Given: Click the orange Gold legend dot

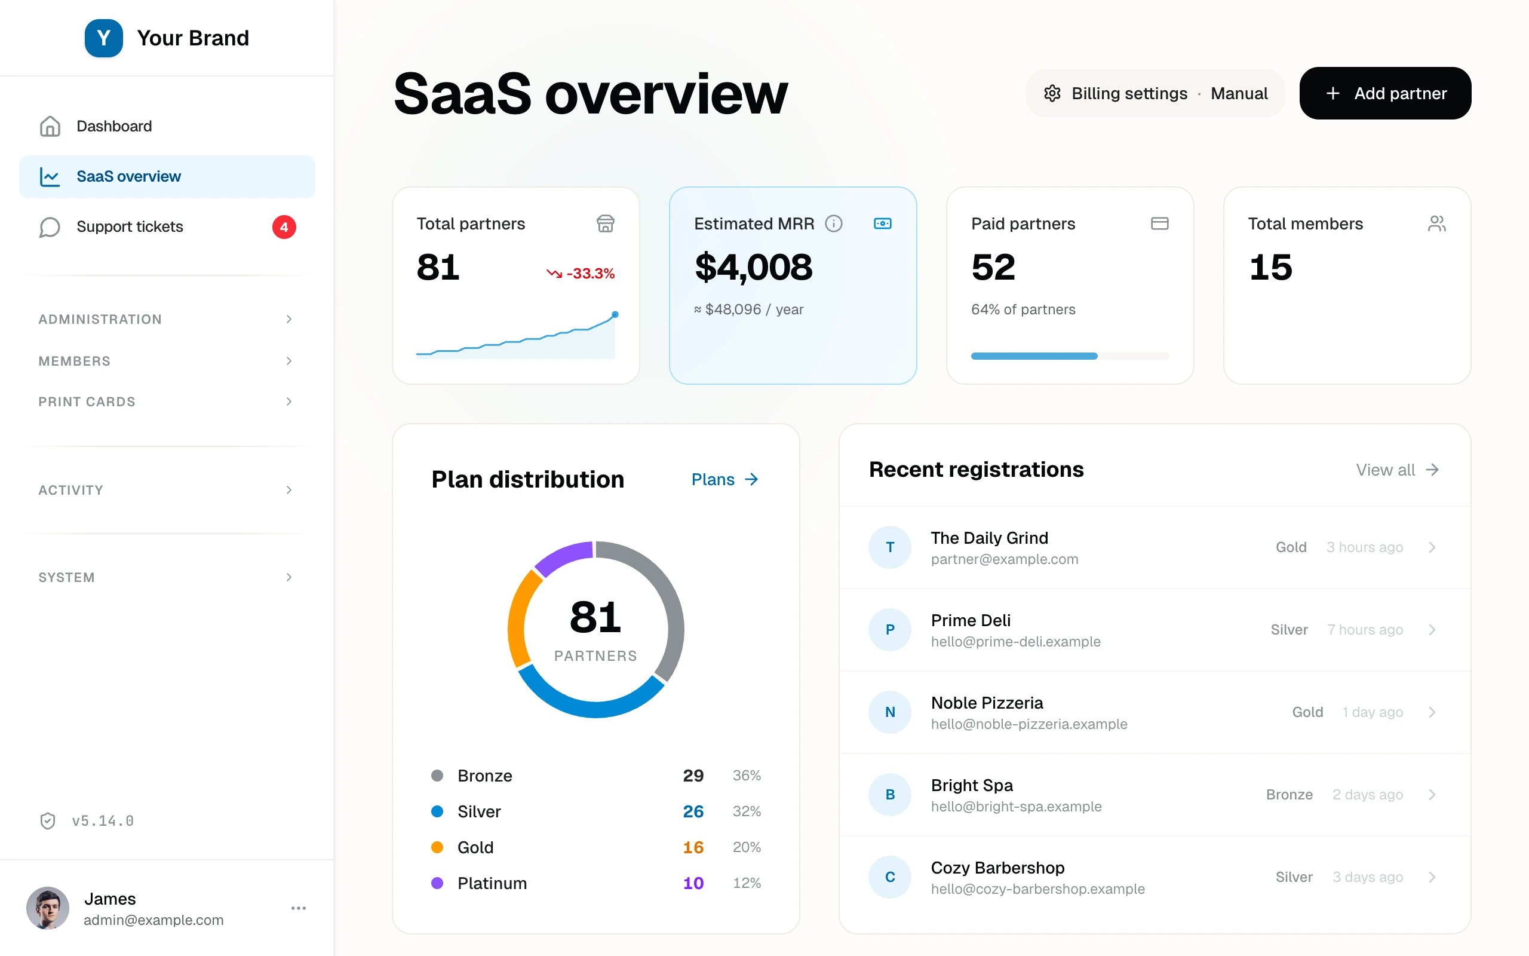Looking at the screenshot, I should coord(437,847).
